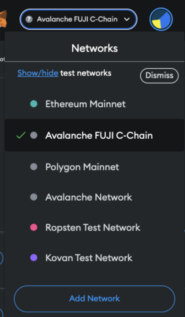Click the question mark network icon
This screenshot has width=185, height=317.
coord(29,20)
